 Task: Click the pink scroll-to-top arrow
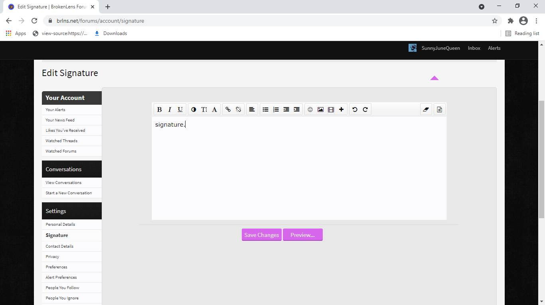tap(434, 78)
